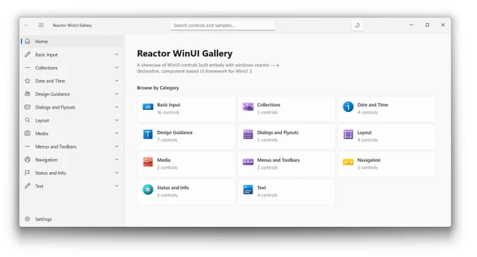Image resolution: width=477 pixels, height=257 pixels.
Task: Open Settings label in navigation pane
Action: pos(43,219)
